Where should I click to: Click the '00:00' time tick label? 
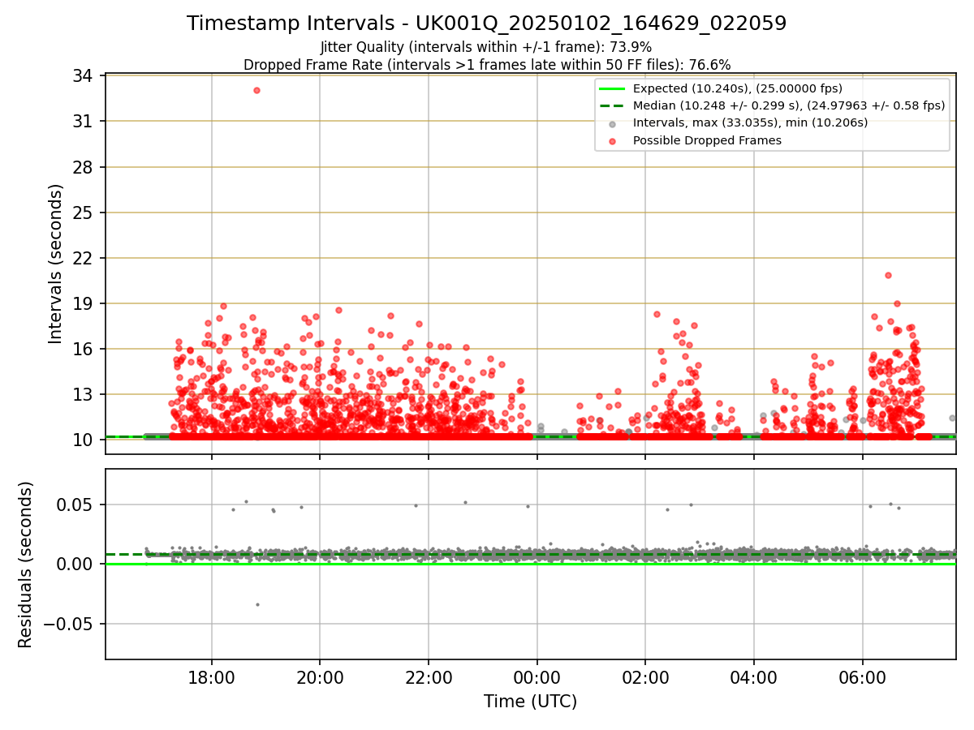[537, 676]
